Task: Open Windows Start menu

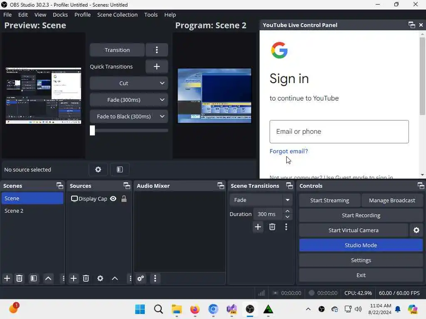Action: [140, 309]
